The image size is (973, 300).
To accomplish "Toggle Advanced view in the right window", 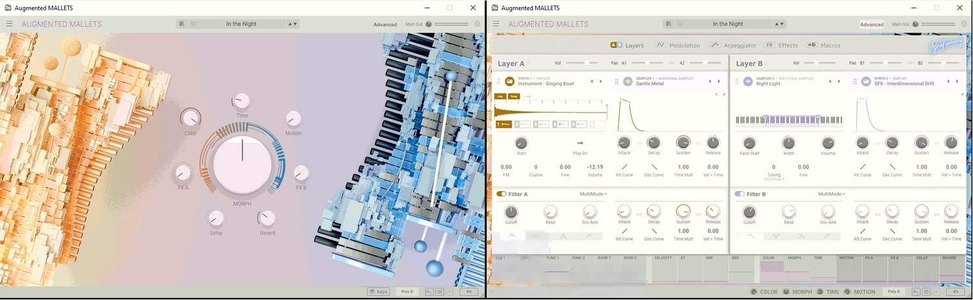I will point(872,25).
